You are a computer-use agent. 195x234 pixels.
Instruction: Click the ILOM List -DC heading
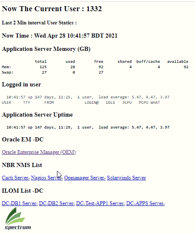[22, 191]
